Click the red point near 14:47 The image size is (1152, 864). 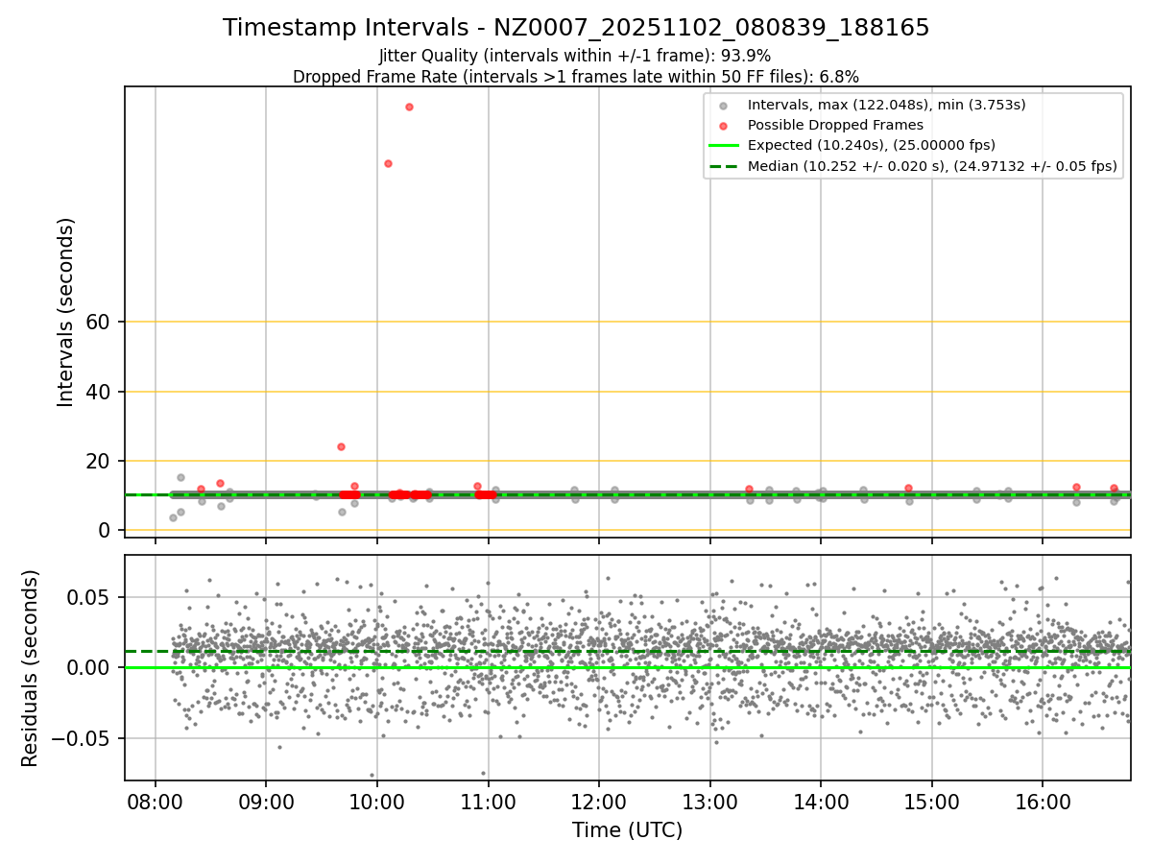(x=908, y=488)
